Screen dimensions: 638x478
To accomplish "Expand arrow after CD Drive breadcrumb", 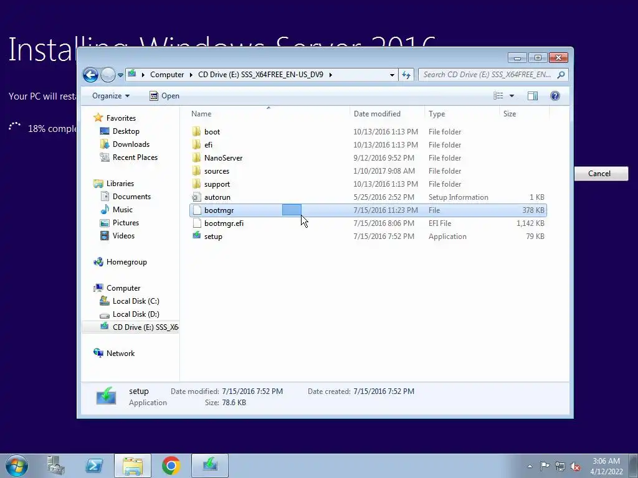I will tap(330, 75).
